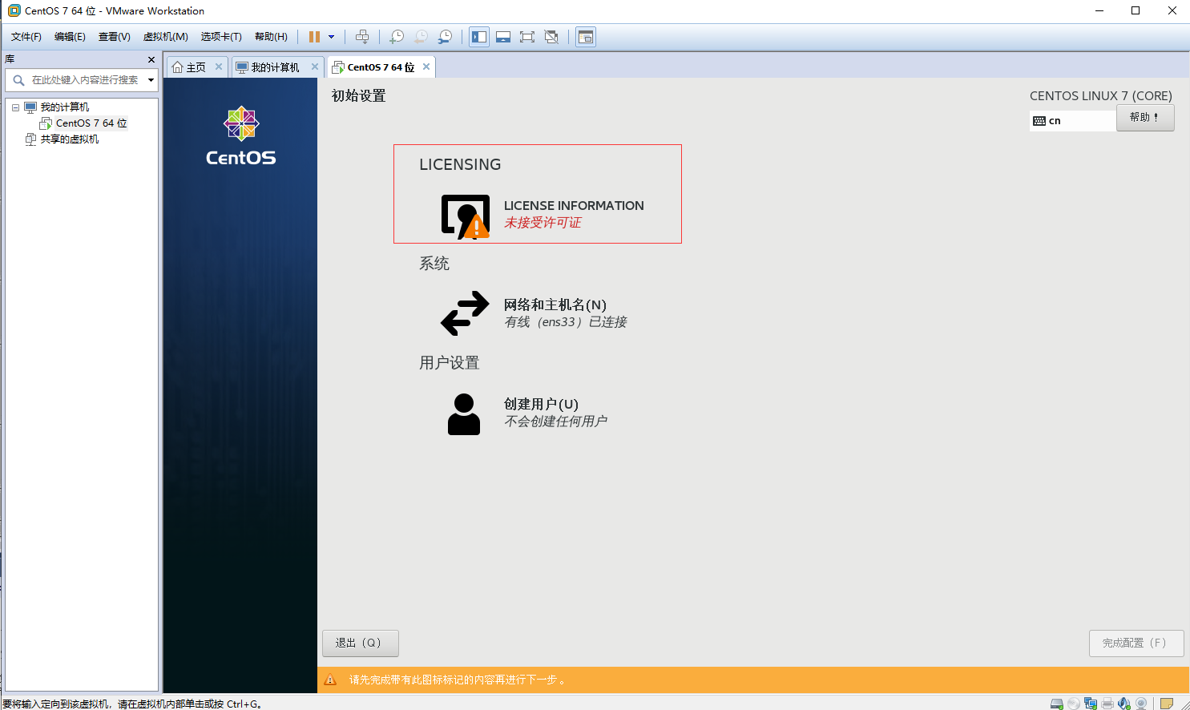Click the 完成配置(F) finish button
Image resolution: width=1190 pixels, height=710 pixels.
tap(1136, 643)
